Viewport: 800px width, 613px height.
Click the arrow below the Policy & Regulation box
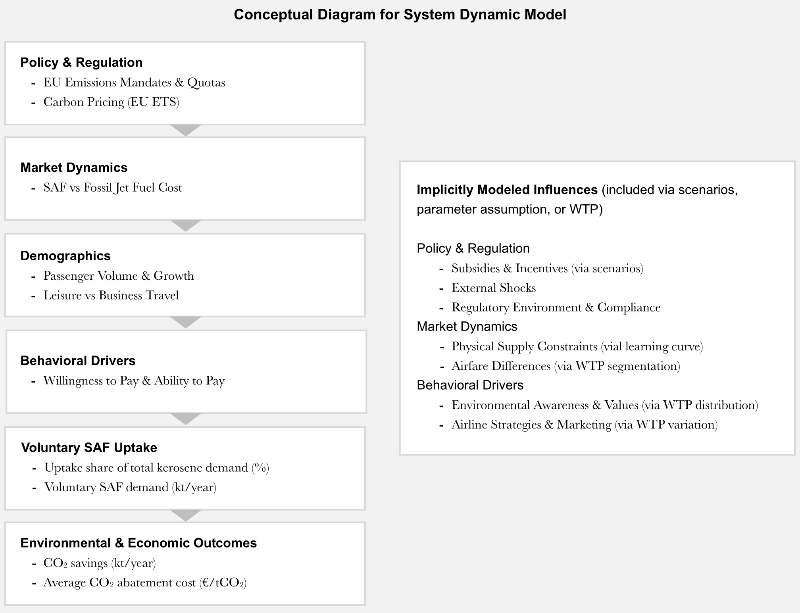[x=186, y=130]
